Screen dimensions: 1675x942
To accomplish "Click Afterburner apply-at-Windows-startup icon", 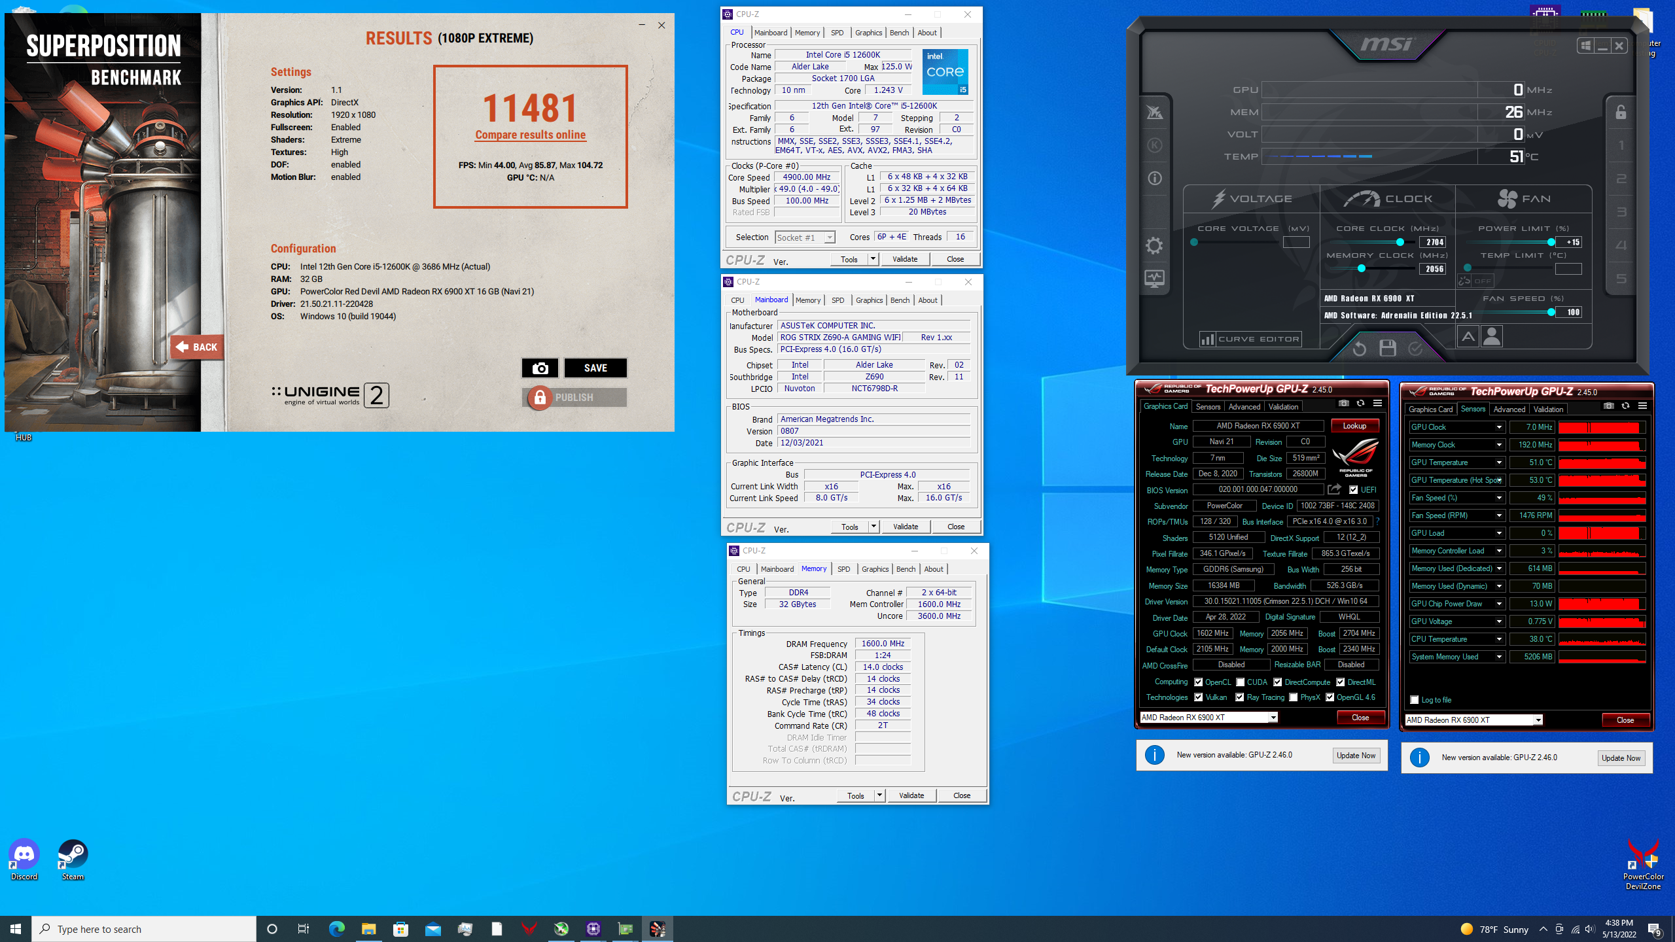I will [1585, 45].
